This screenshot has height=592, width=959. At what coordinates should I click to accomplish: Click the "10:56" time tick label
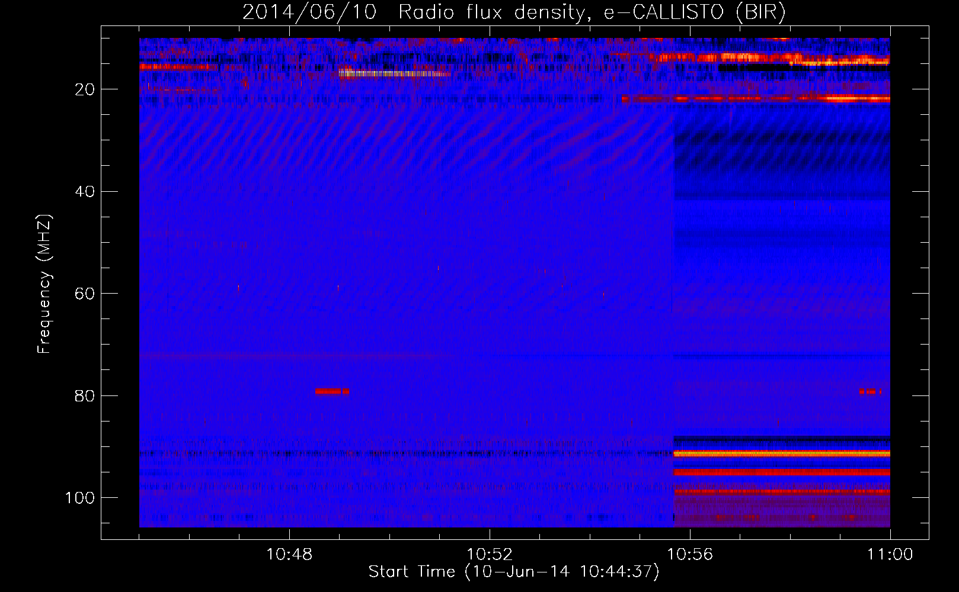[690, 555]
